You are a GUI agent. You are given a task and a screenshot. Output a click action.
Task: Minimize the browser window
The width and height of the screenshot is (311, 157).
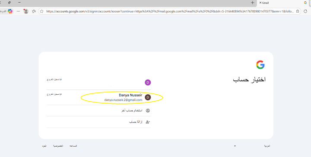click(x=19, y=3)
